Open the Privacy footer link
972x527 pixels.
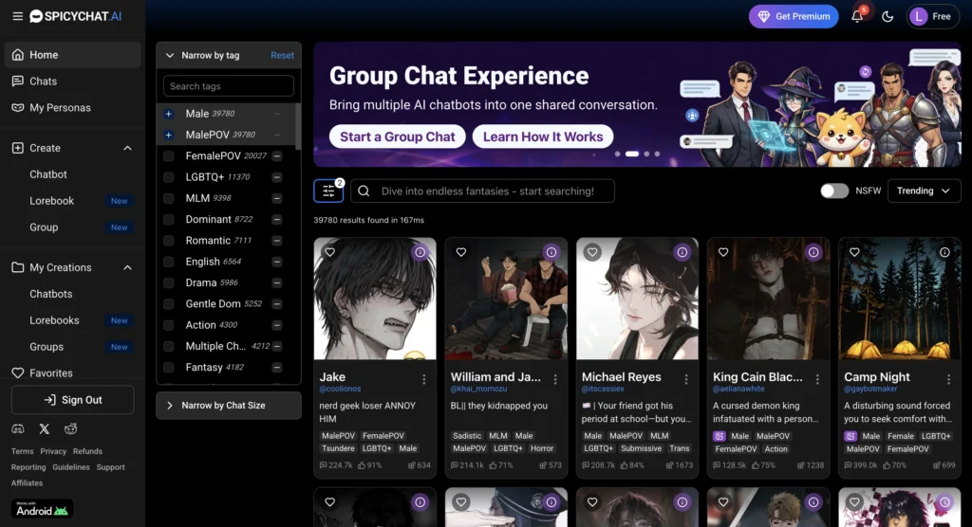pyautogui.click(x=53, y=451)
